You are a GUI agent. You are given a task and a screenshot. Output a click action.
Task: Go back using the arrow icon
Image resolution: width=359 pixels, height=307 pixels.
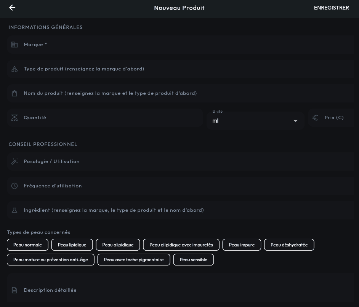12,8
